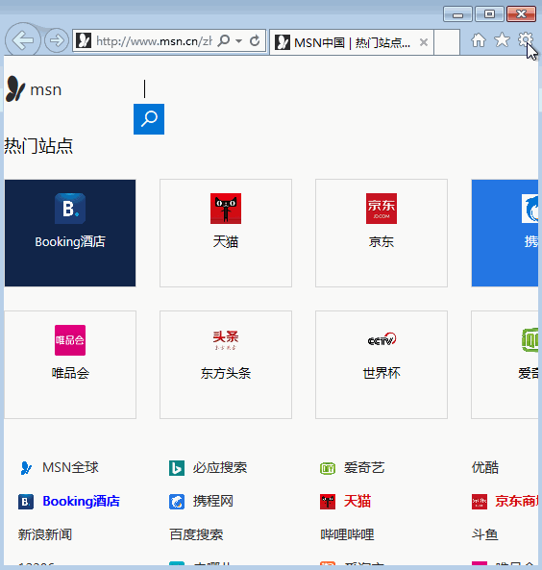The image size is (542, 570).
Task: Go to the browser Home page icon
Action: [479, 40]
